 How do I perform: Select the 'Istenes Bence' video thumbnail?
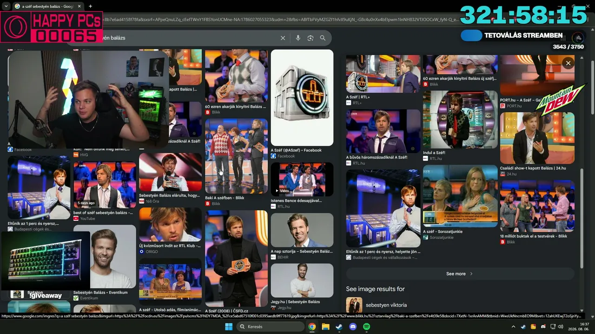tap(302, 180)
